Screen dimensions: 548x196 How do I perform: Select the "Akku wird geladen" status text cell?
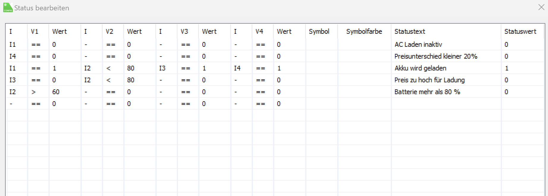coord(420,68)
